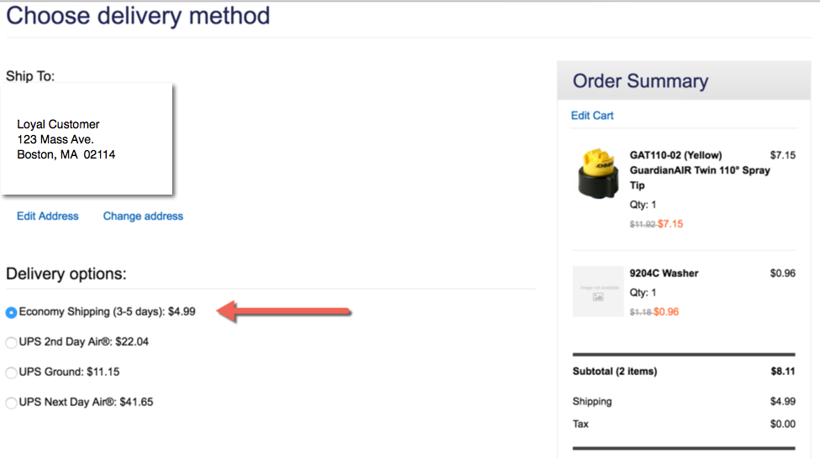Viewport: 820px width, 458px height.
Task: Click the Loyal Customer address card
Action: pos(87,139)
